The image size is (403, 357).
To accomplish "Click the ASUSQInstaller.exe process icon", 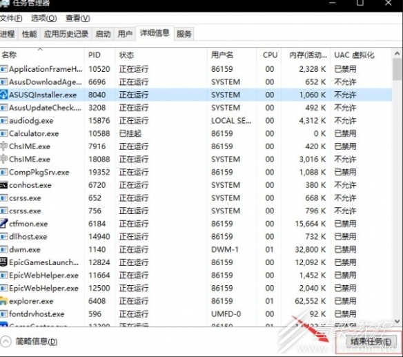I will pyautogui.click(x=3, y=95).
